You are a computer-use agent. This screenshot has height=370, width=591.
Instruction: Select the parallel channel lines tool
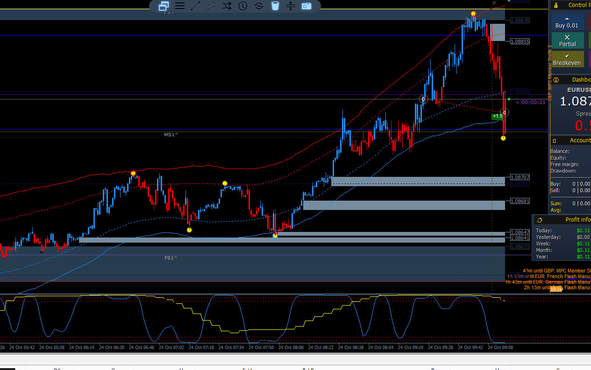coord(211,6)
